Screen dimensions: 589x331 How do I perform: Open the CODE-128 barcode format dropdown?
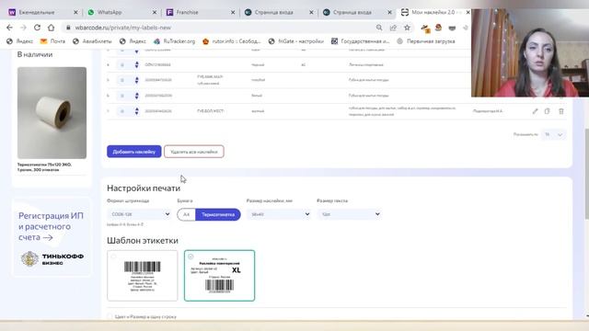coord(139,214)
